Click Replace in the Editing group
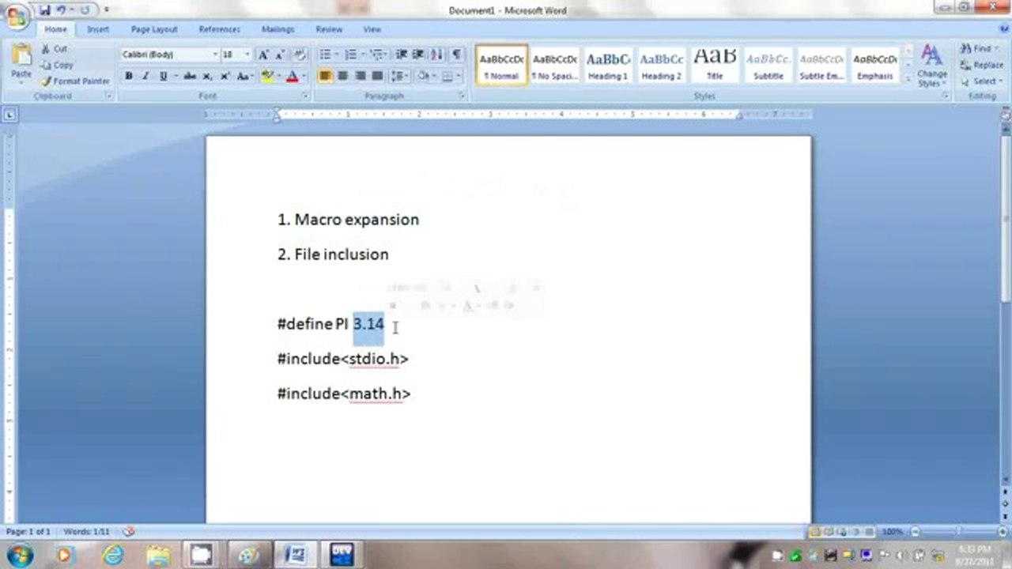Viewport: 1012px width, 569px height. 982,65
